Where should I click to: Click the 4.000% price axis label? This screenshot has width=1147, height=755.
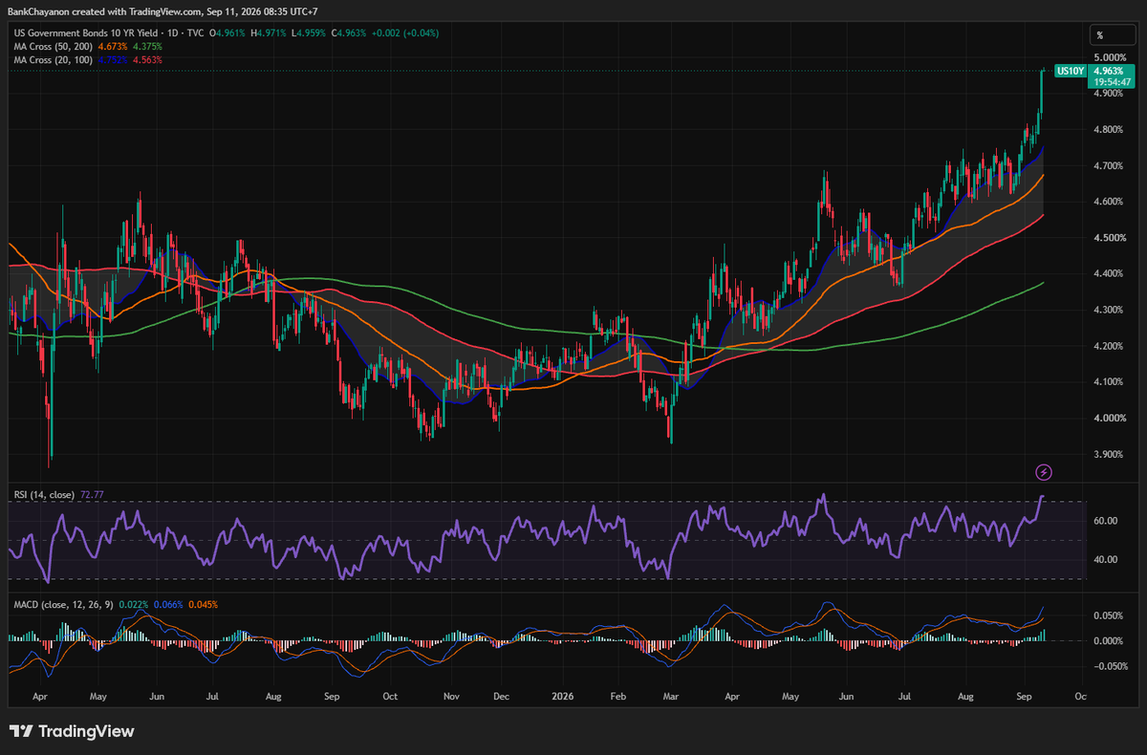[x=1110, y=419]
